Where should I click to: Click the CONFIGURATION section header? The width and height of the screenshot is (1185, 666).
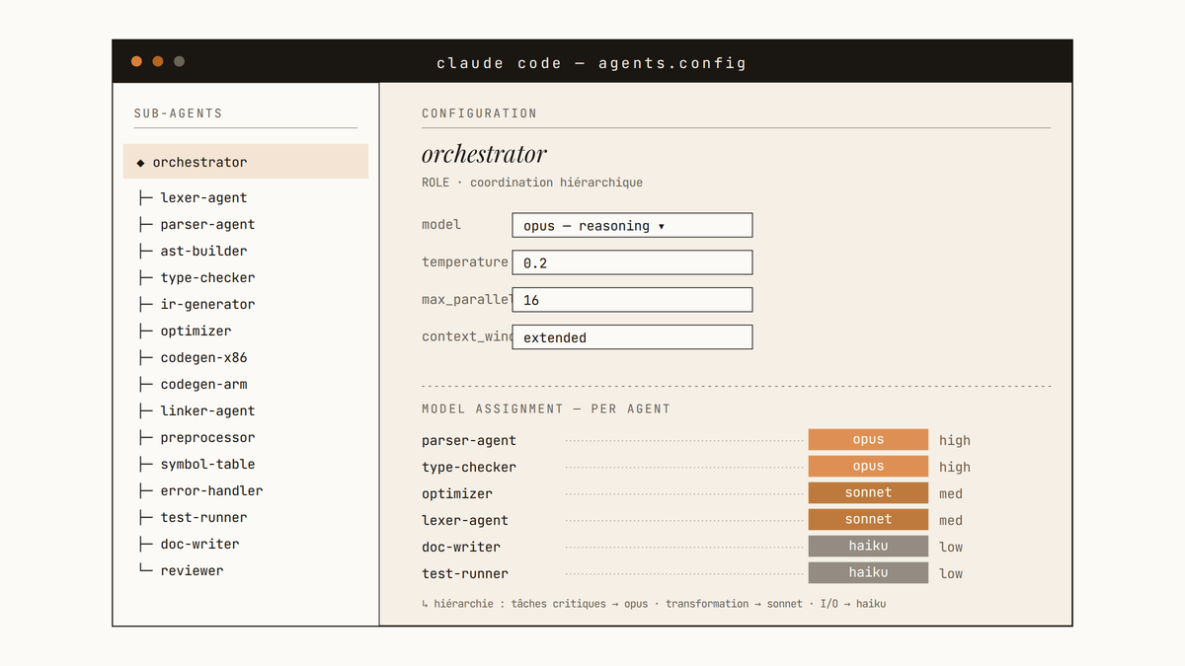tap(480, 113)
